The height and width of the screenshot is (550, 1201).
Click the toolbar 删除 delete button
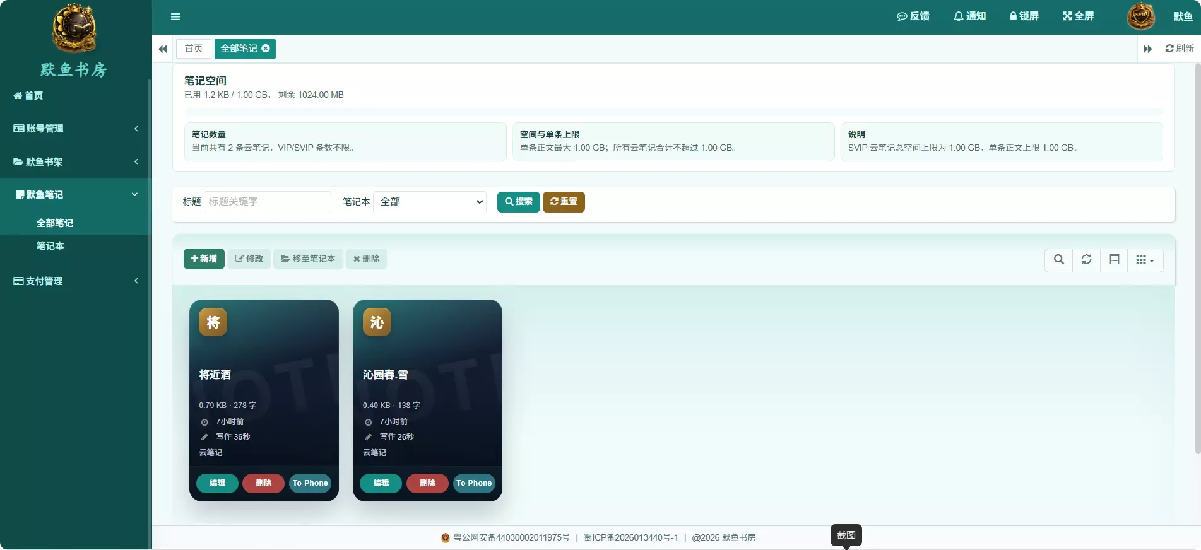coord(366,259)
